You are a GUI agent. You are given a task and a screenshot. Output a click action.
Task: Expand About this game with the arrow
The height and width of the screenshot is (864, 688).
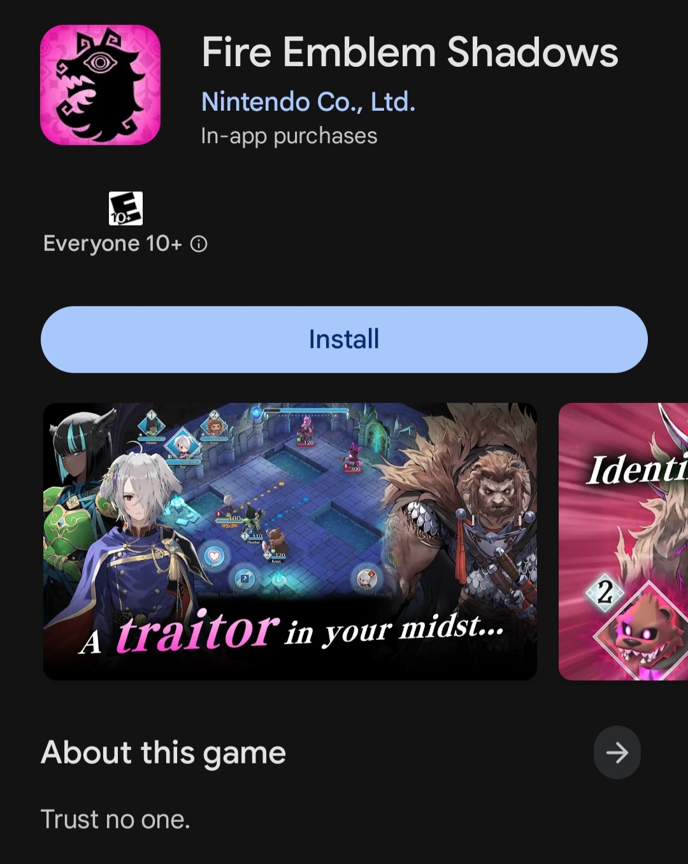coord(617,753)
